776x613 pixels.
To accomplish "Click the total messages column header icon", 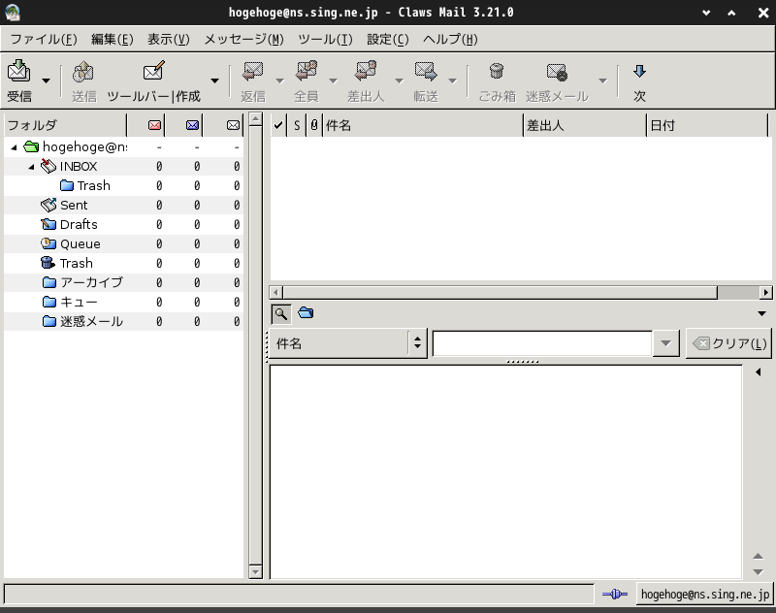I will pos(233,125).
